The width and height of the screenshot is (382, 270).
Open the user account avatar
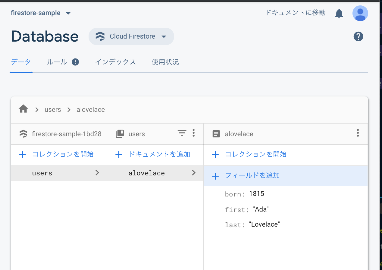pyautogui.click(x=360, y=13)
